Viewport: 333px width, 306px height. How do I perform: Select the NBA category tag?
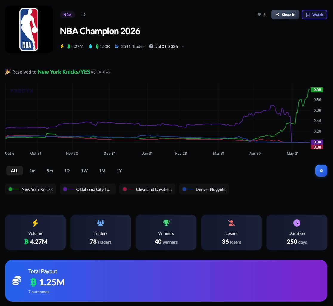(x=67, y=15)
